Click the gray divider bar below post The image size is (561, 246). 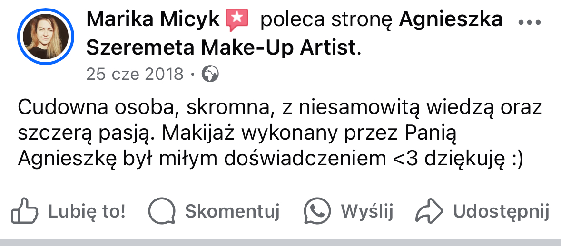pos(280,242)
